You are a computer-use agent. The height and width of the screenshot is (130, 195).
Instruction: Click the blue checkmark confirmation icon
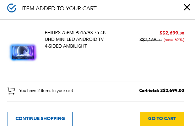[12, 8]
